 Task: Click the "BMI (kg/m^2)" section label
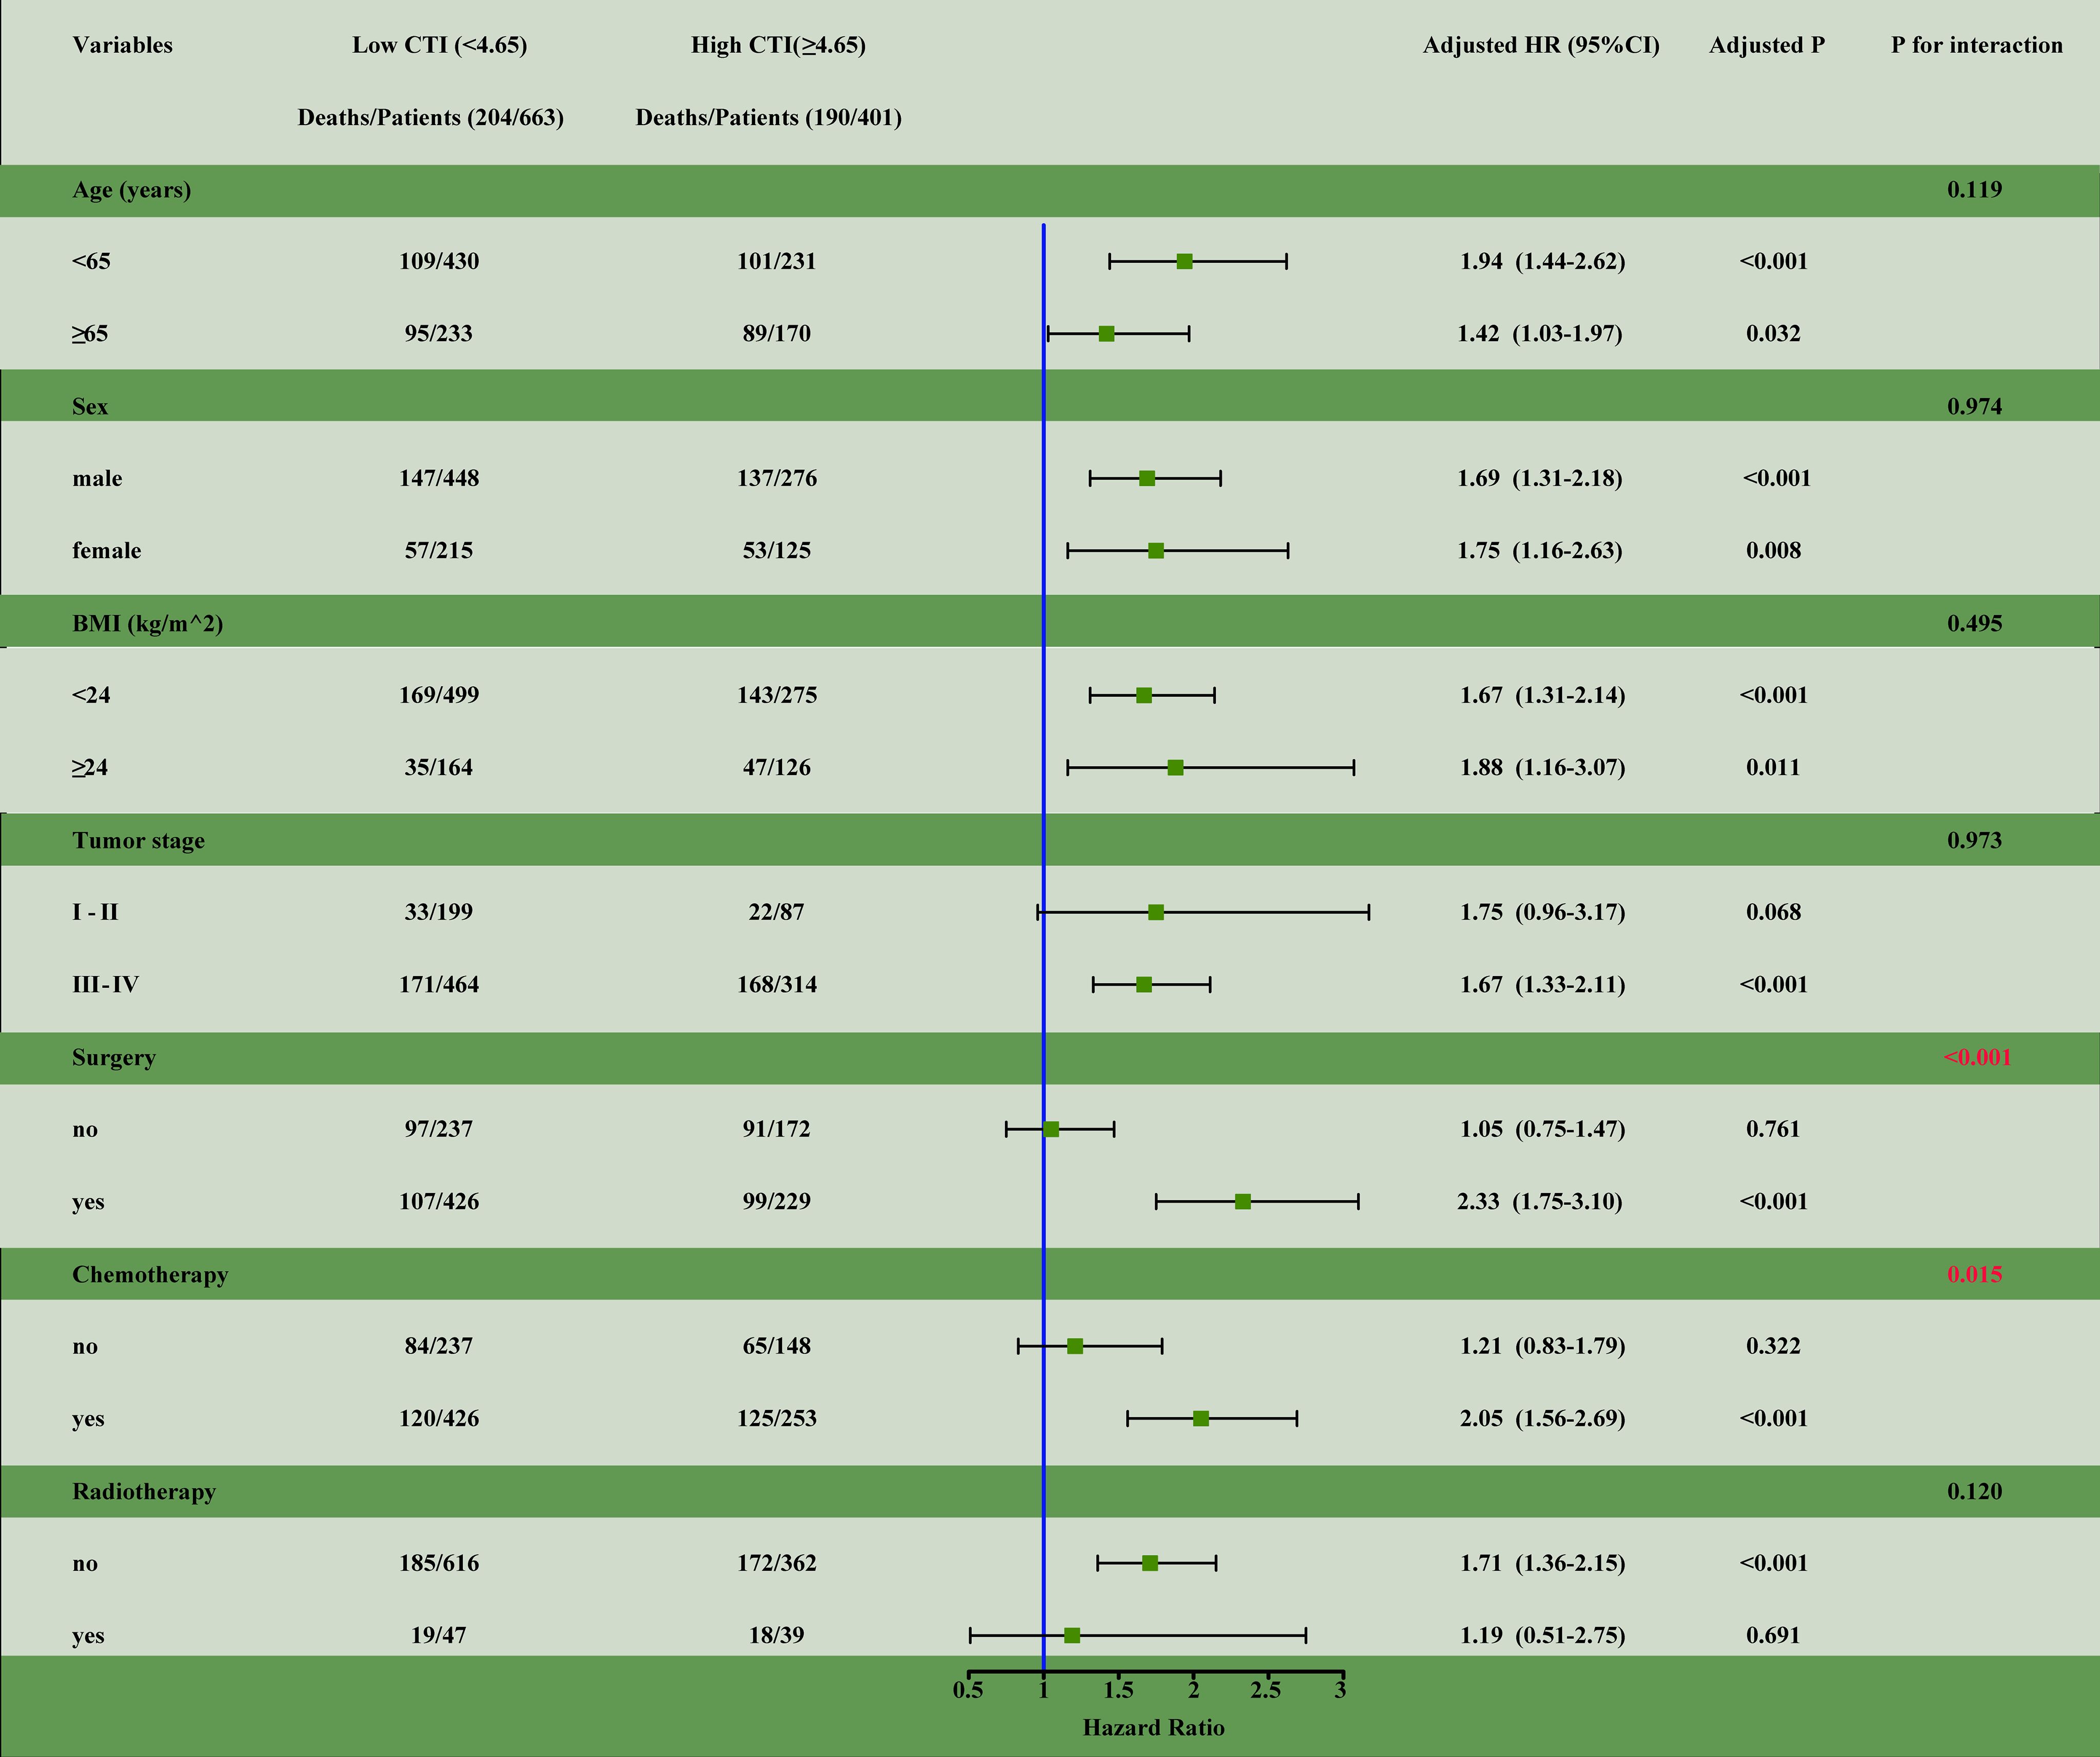point(147,624)
